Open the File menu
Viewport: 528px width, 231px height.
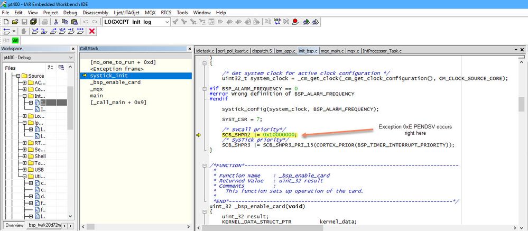(x=5, y=13)
